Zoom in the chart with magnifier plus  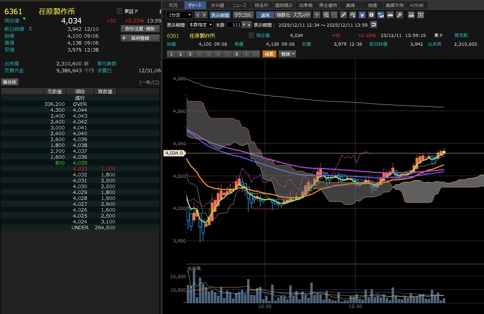click(x=326, y=15)
